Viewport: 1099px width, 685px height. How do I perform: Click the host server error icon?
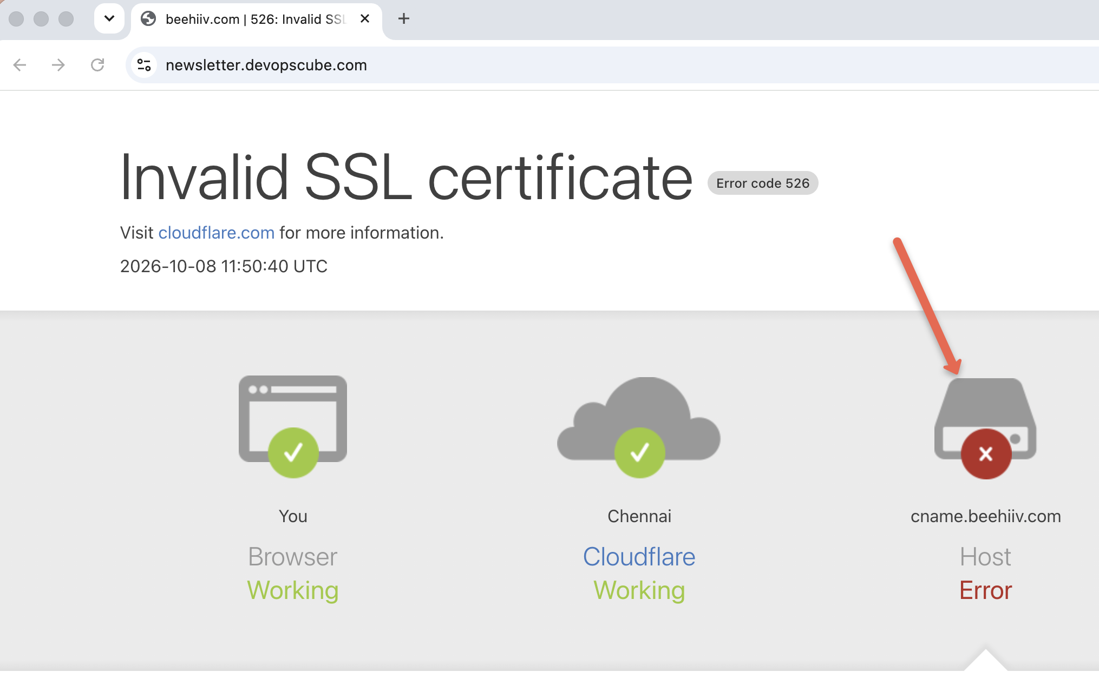coord(985,429)
